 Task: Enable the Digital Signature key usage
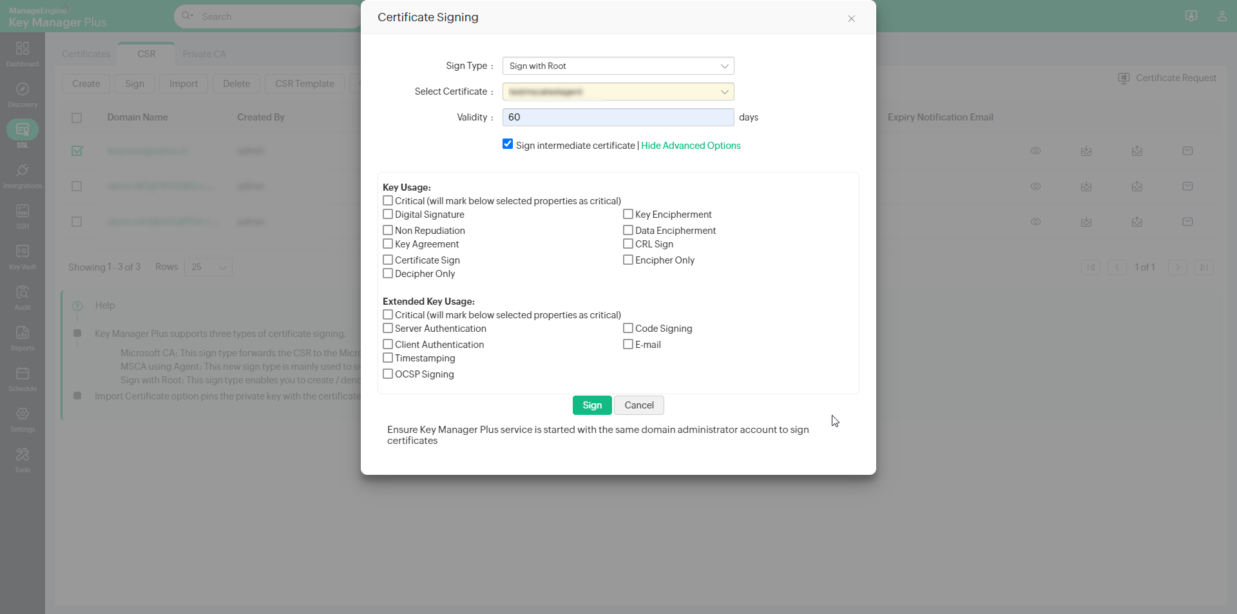coord(387,214)
